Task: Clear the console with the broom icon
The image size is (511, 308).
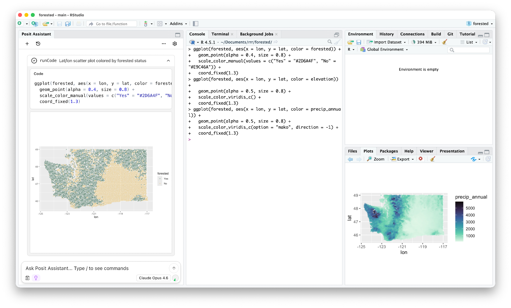Action: click(337, 42)
